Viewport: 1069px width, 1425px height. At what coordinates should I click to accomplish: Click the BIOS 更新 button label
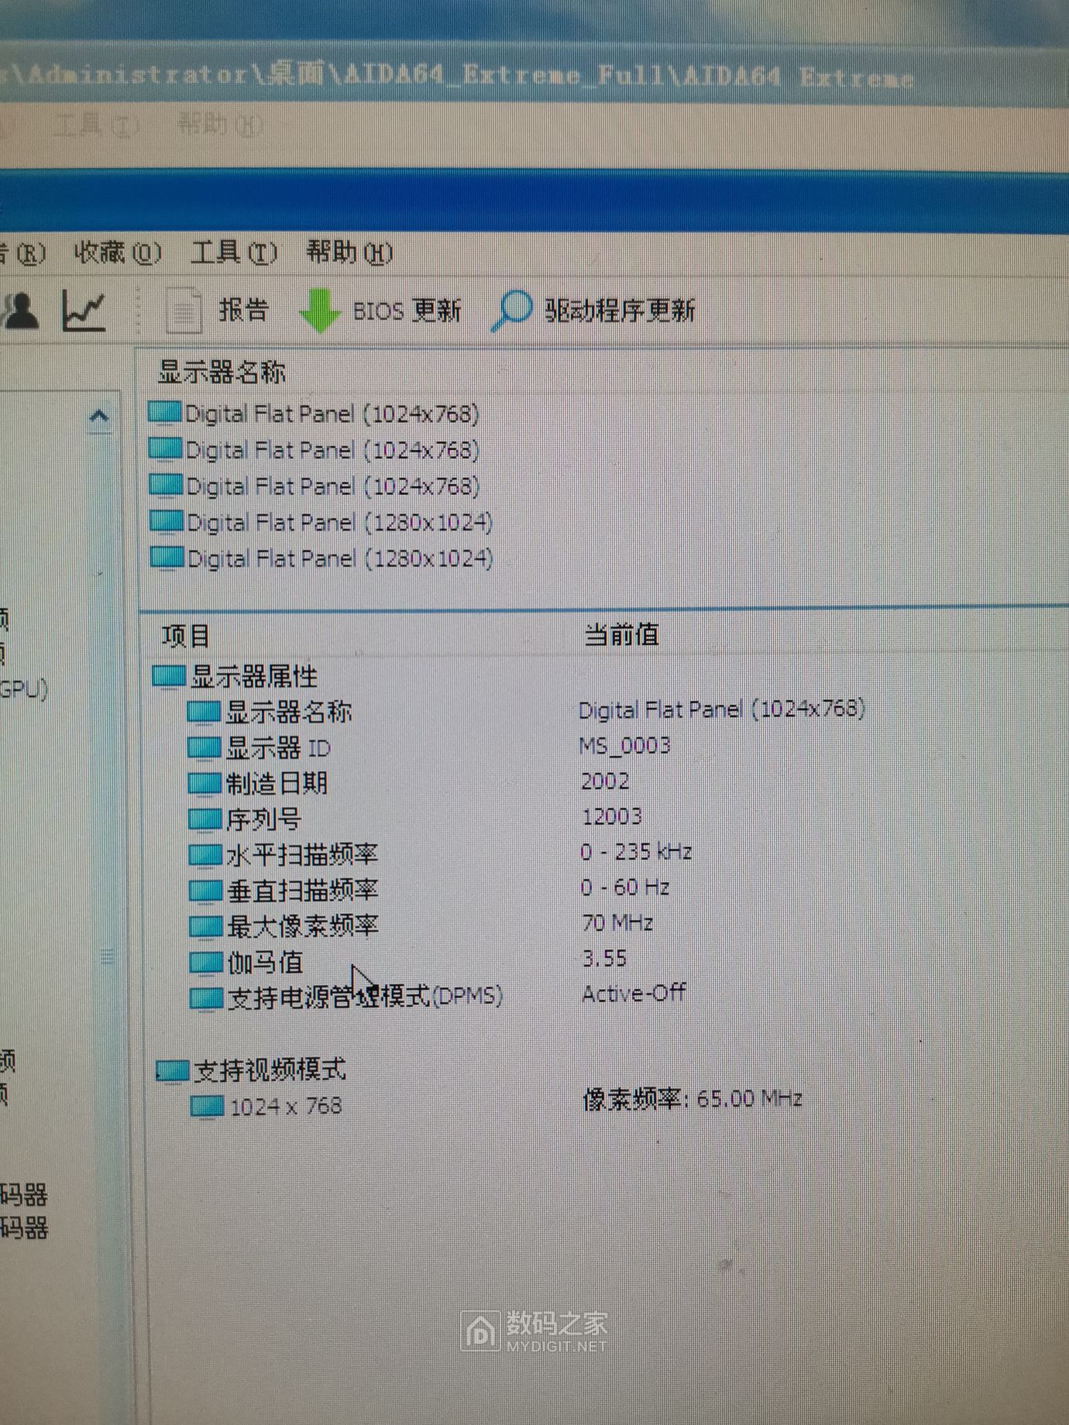tap(407, 311)
